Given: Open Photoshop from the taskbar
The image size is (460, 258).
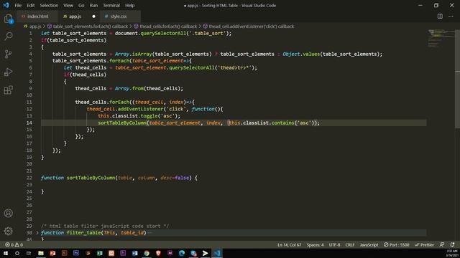Looking at the screenshot, I should point(76,253).
